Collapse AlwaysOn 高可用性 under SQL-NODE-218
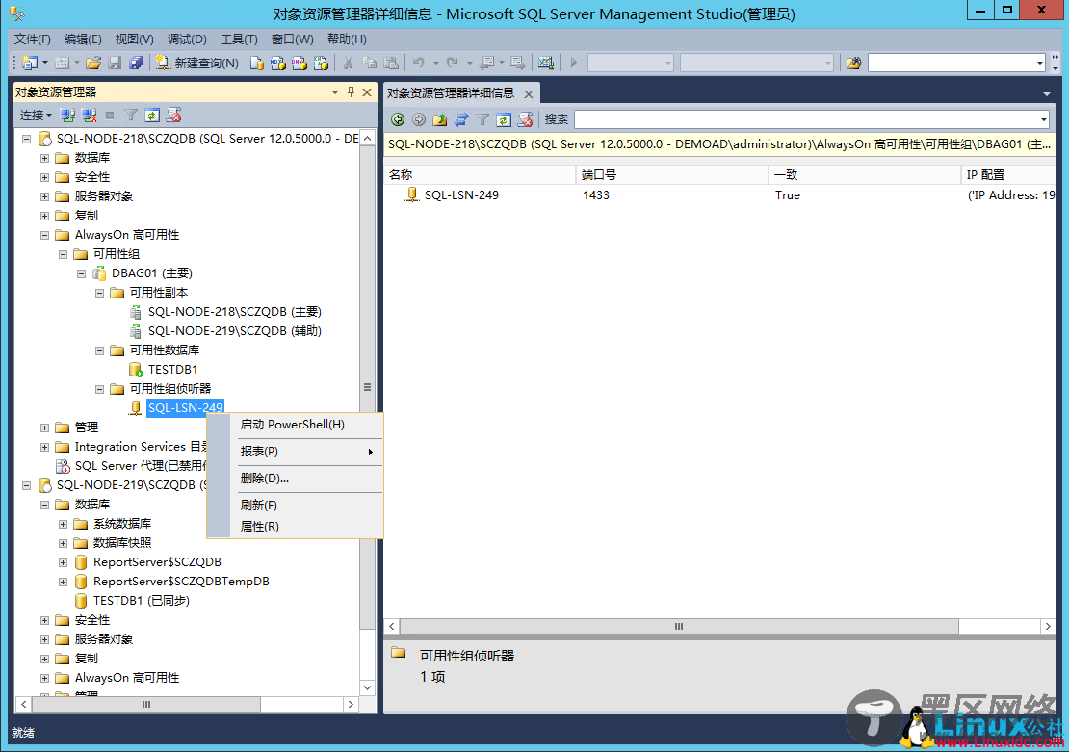This screenshot has width=1069, height=752. point(44,235)
